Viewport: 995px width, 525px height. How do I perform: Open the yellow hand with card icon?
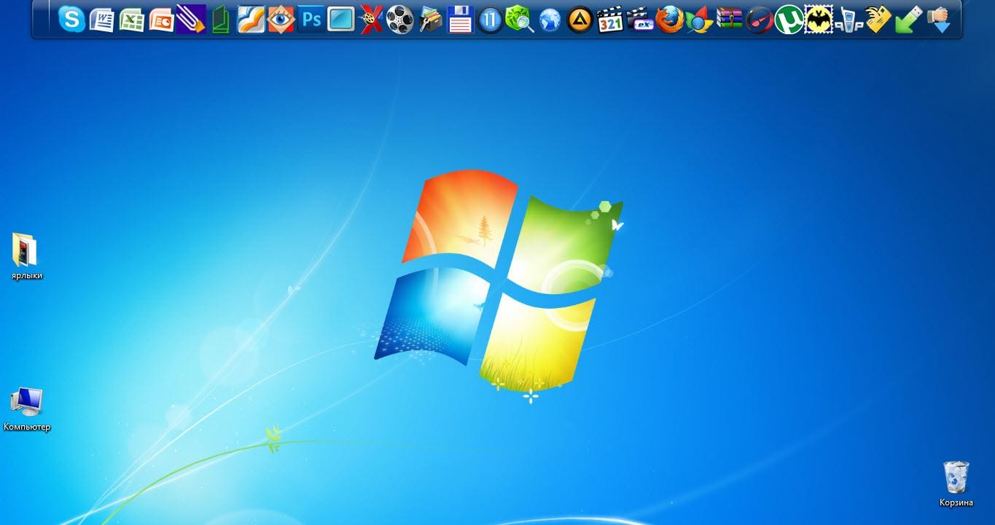[878, 19]
